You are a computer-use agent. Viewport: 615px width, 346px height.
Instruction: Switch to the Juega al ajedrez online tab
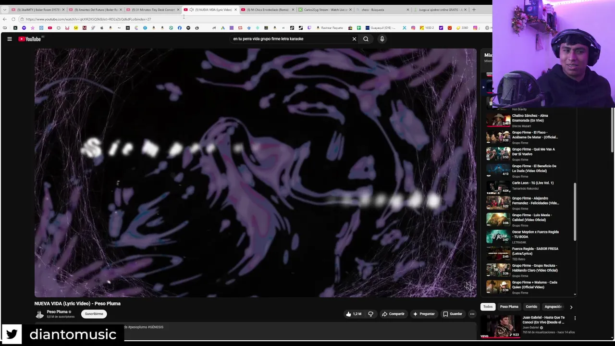click(x=440, y=10)
